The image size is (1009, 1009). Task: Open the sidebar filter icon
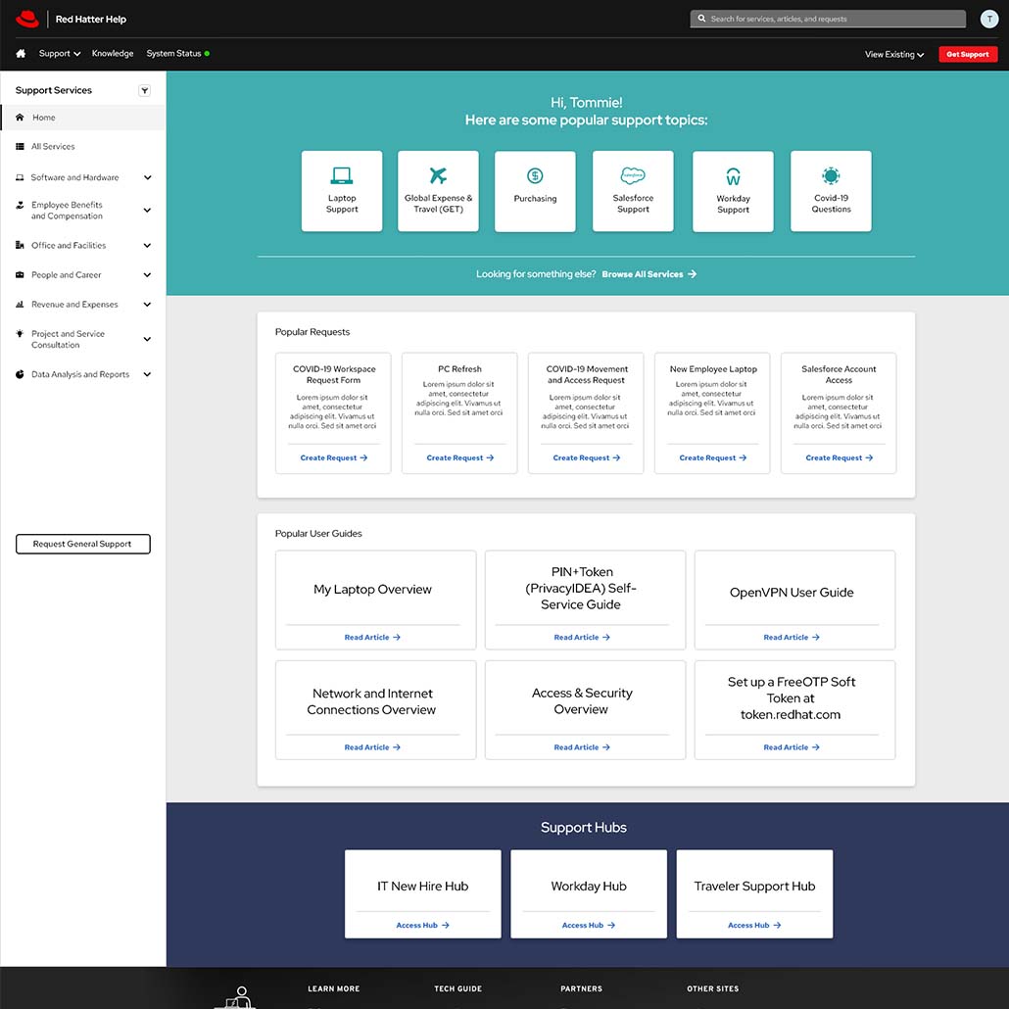(x=144, y=91)
